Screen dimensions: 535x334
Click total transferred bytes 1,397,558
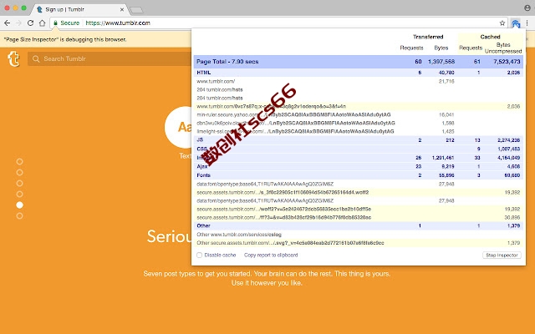coord(441,62)
